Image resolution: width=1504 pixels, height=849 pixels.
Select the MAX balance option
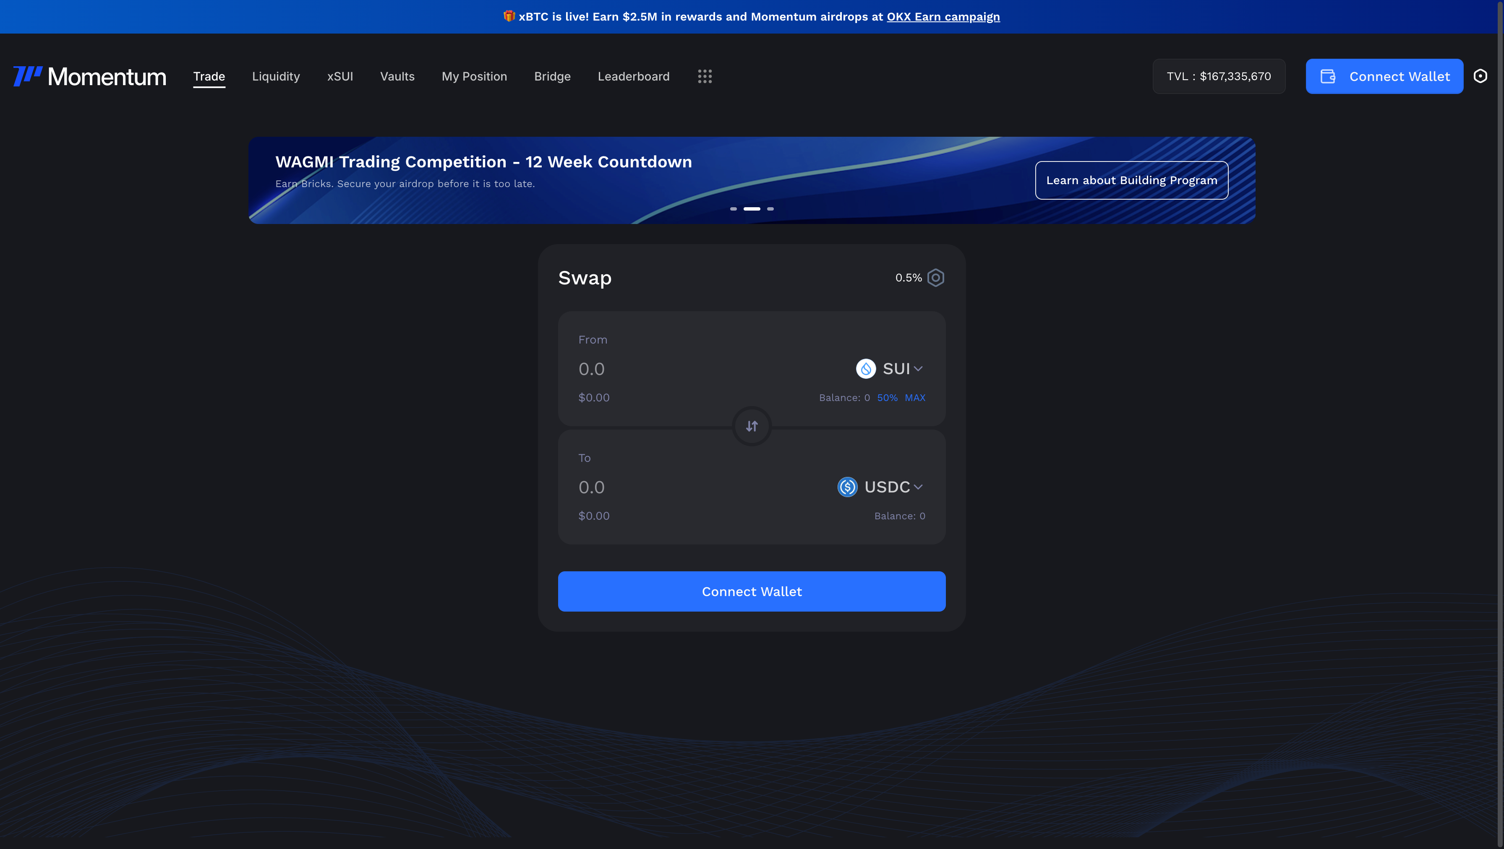[915, 398]
